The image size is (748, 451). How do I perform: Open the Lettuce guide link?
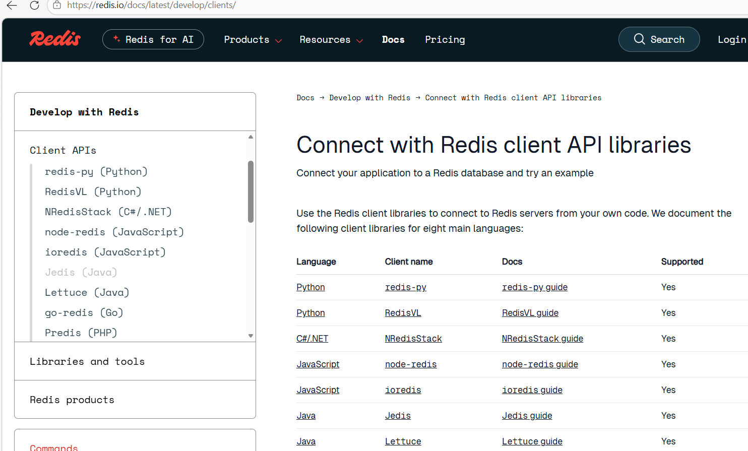pyautogui.click(x=532, y=441)
